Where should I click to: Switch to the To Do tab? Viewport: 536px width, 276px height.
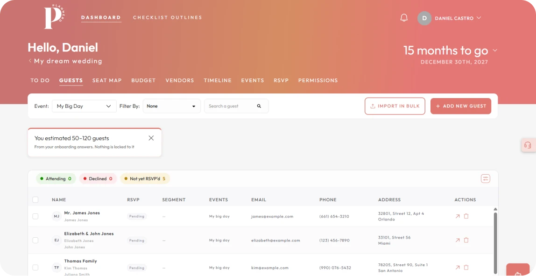point(40,80)
